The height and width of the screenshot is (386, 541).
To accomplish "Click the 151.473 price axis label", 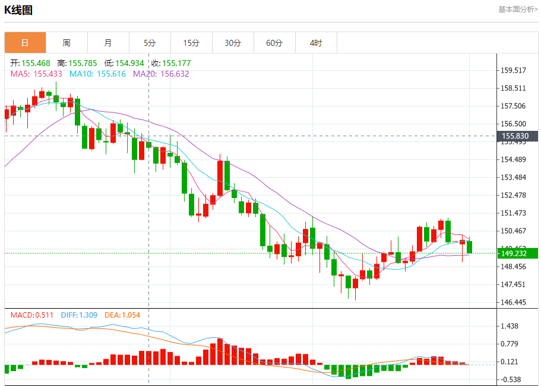I will (x=514, y=213).
